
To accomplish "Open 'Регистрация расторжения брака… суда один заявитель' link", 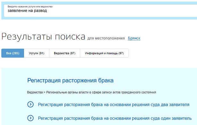I will pyautogui.click(x=115, y=118).
